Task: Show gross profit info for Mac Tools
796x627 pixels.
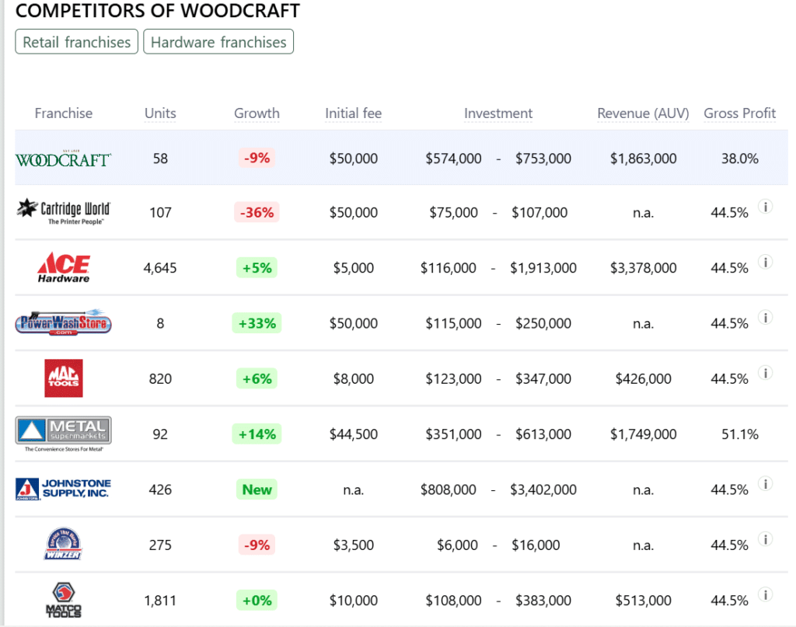Action: [x=766, y=373]
